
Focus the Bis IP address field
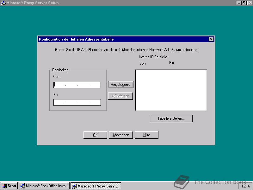point(77,102)
